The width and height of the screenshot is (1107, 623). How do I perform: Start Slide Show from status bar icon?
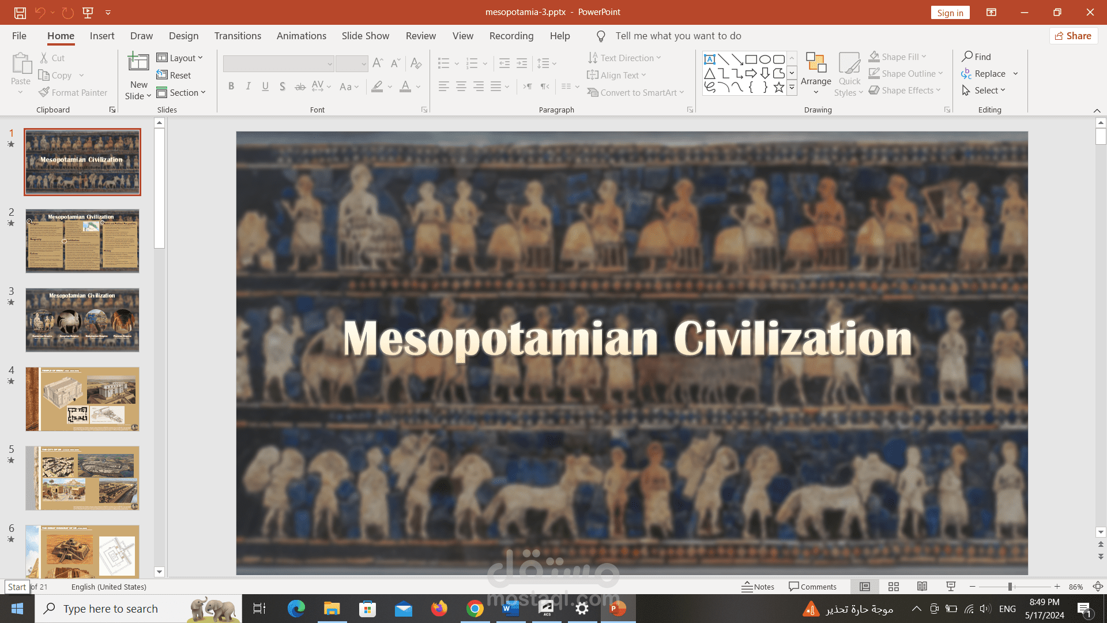click(x=951, y=587)
